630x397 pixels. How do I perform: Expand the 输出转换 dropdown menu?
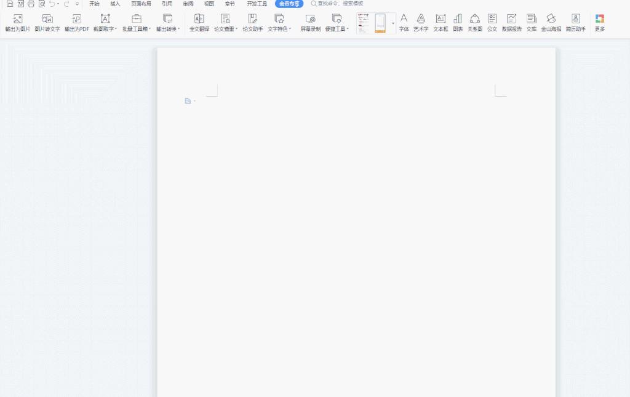179,29
